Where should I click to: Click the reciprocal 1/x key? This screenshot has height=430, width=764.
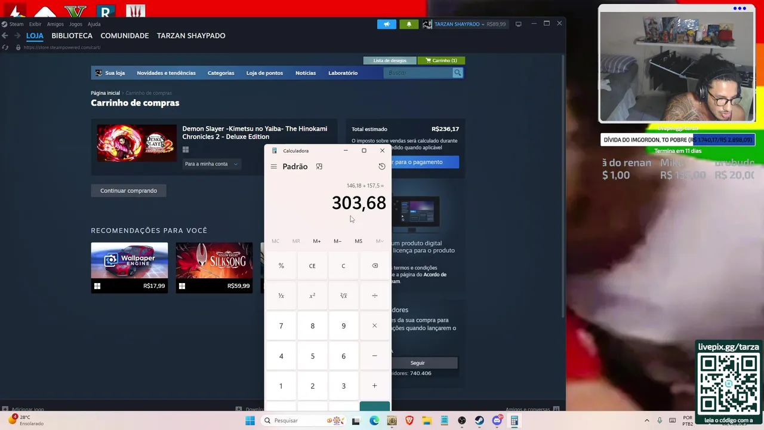pyautogui.click(x=281, y=296)
